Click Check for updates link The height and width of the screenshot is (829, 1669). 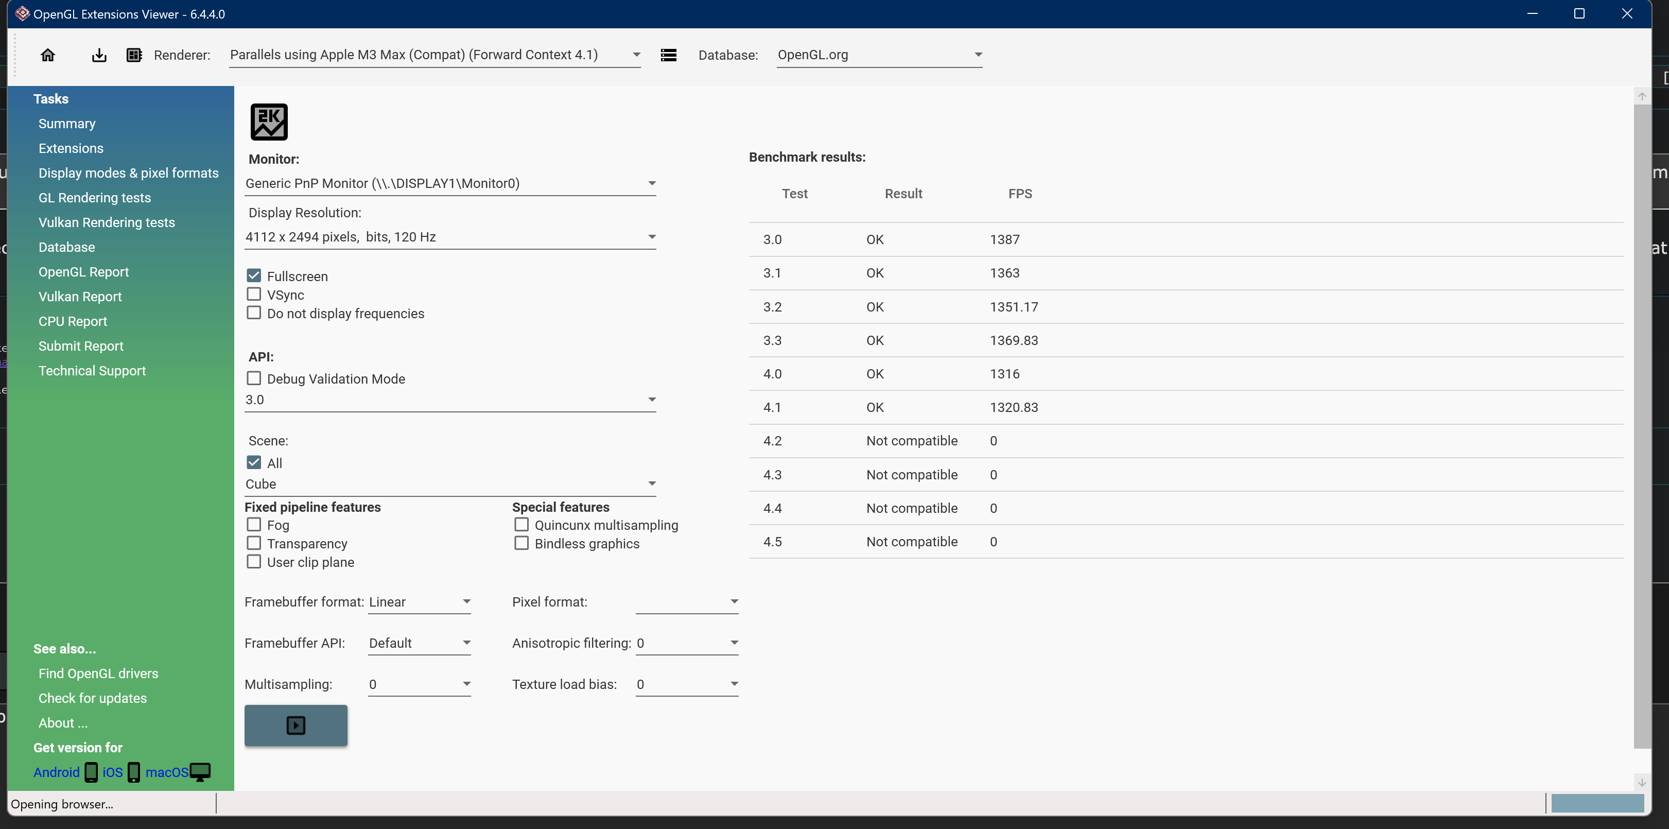pos(93,698)
